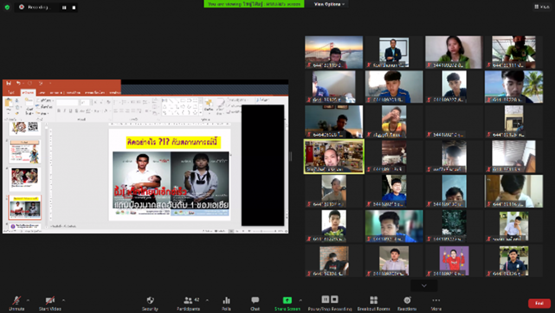This screenshot has height=313, width=555.
Task: Toggle the Unmute microphone button
Action: 17,302
